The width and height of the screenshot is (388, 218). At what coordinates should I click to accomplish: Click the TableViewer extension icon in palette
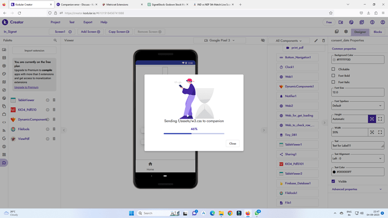[13, 100]
